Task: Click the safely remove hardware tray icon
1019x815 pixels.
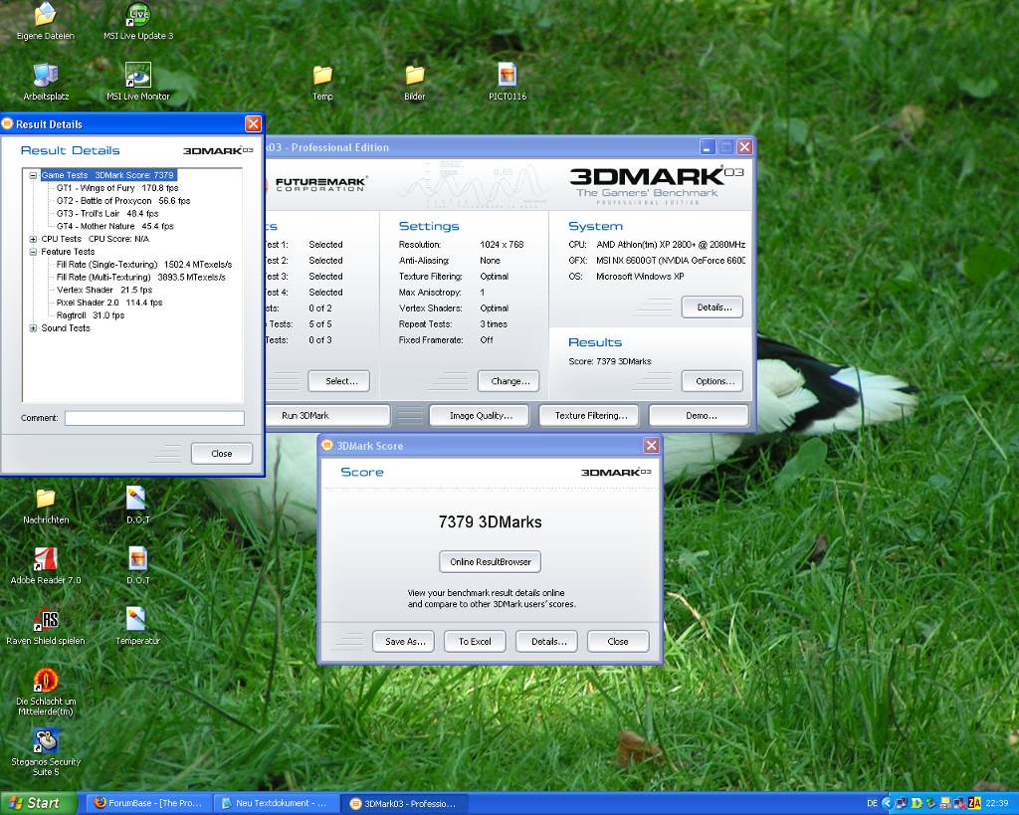Action: (930, 803)
